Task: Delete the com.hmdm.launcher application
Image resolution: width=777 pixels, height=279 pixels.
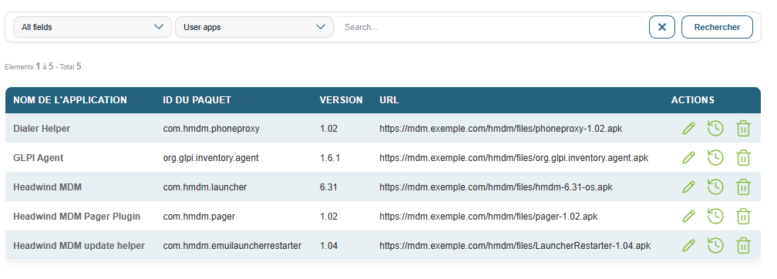Action: click(743, 187)
